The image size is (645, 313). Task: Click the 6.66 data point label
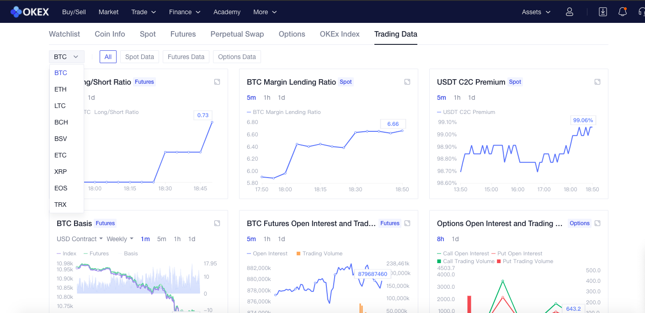tap(393, 124)
